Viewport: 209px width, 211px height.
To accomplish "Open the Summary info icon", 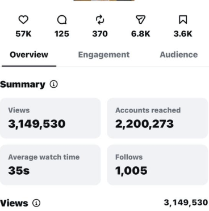I will point(54,84).
